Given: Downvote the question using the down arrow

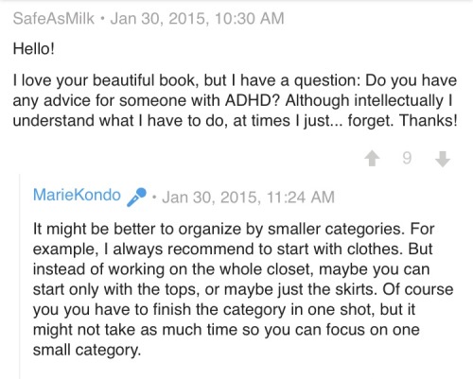Looking at the screenshot, I should click(x=443, y=159).
